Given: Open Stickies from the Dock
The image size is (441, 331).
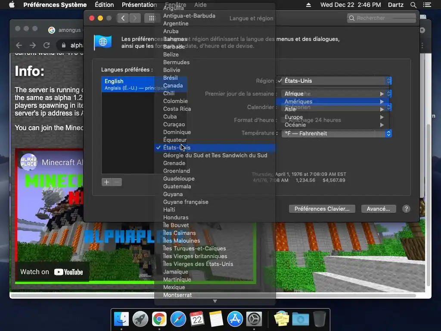Looking at the screenshot, I should [281, 319].
